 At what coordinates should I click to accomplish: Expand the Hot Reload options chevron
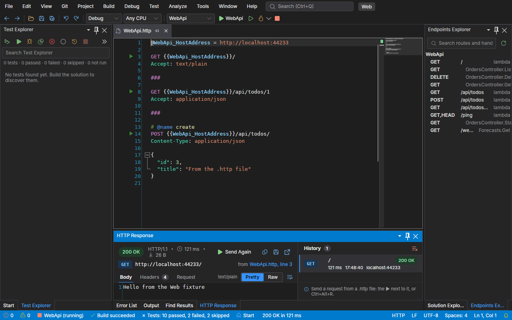(x=269, y=18)
